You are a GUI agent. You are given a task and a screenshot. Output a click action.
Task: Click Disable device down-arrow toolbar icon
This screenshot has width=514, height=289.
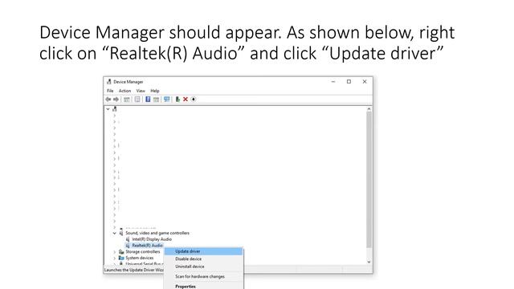click(194, 100)
